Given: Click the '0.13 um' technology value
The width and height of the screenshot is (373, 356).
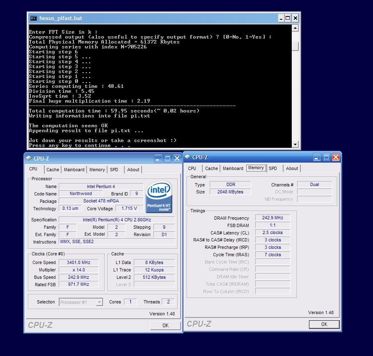Looking at the screenshot, I should tap(70, 208).
